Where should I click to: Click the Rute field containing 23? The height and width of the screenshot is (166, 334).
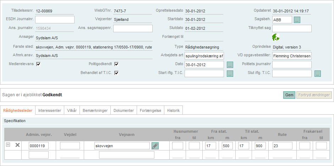[x=282, y=146]
